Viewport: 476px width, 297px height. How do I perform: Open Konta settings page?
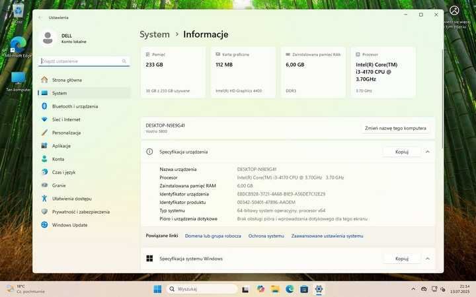coord(84,159)
